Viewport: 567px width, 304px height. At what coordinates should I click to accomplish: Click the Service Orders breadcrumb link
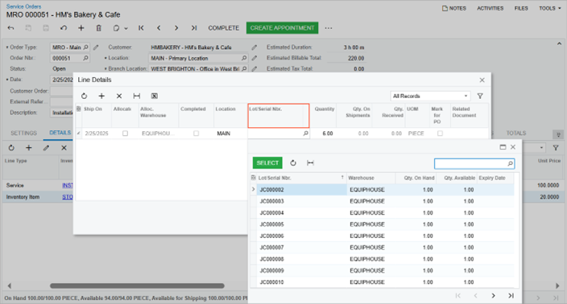coord(23,6)
